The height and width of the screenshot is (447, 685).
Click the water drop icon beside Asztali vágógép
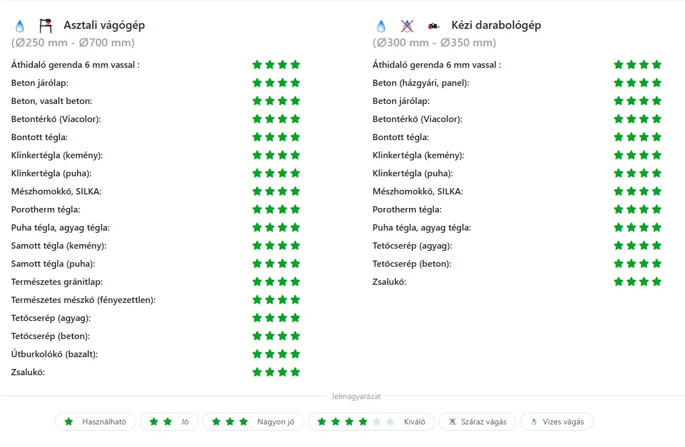point(20,26)
